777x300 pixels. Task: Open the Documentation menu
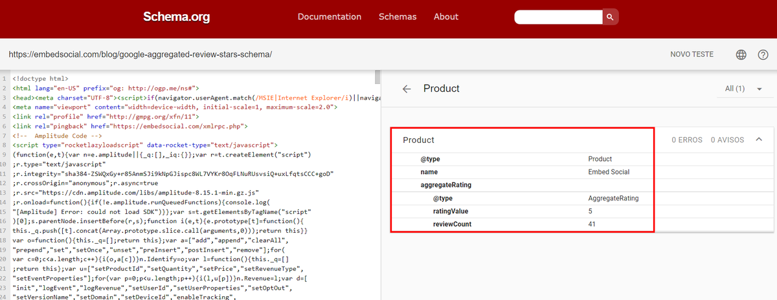point(330,17)
